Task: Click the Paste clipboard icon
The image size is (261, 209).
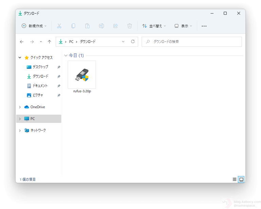Action: tap(87, 26)
